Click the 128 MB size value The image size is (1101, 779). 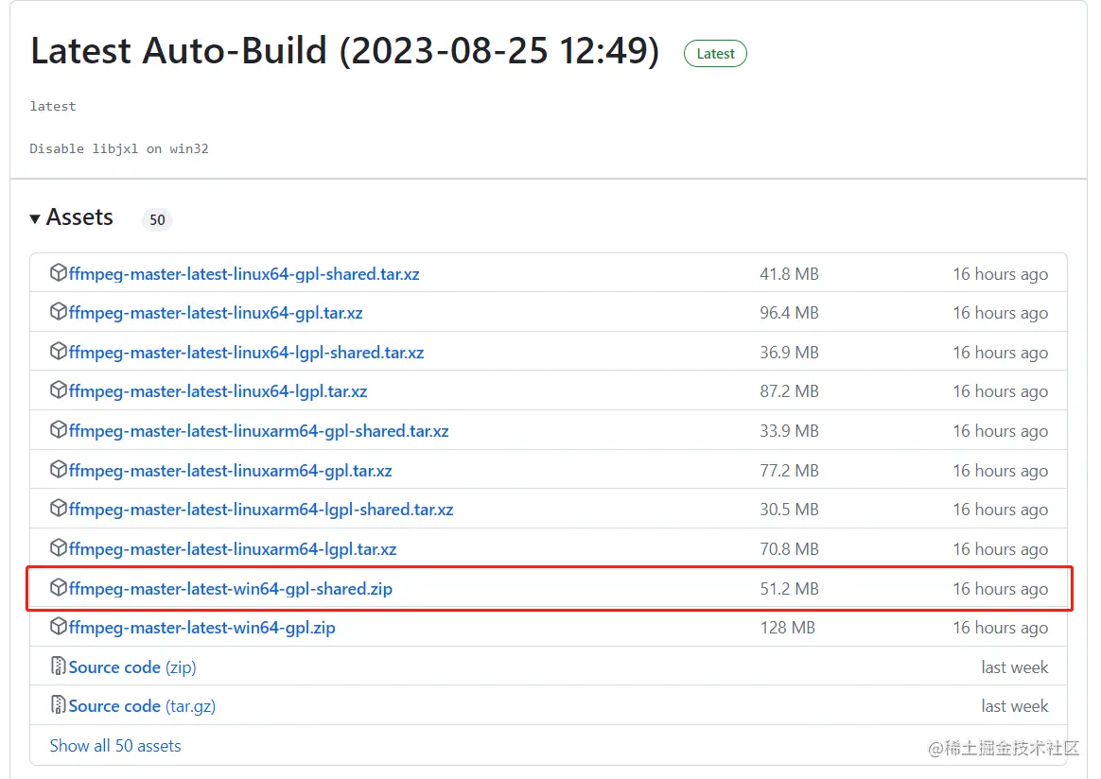coord(787,628)
